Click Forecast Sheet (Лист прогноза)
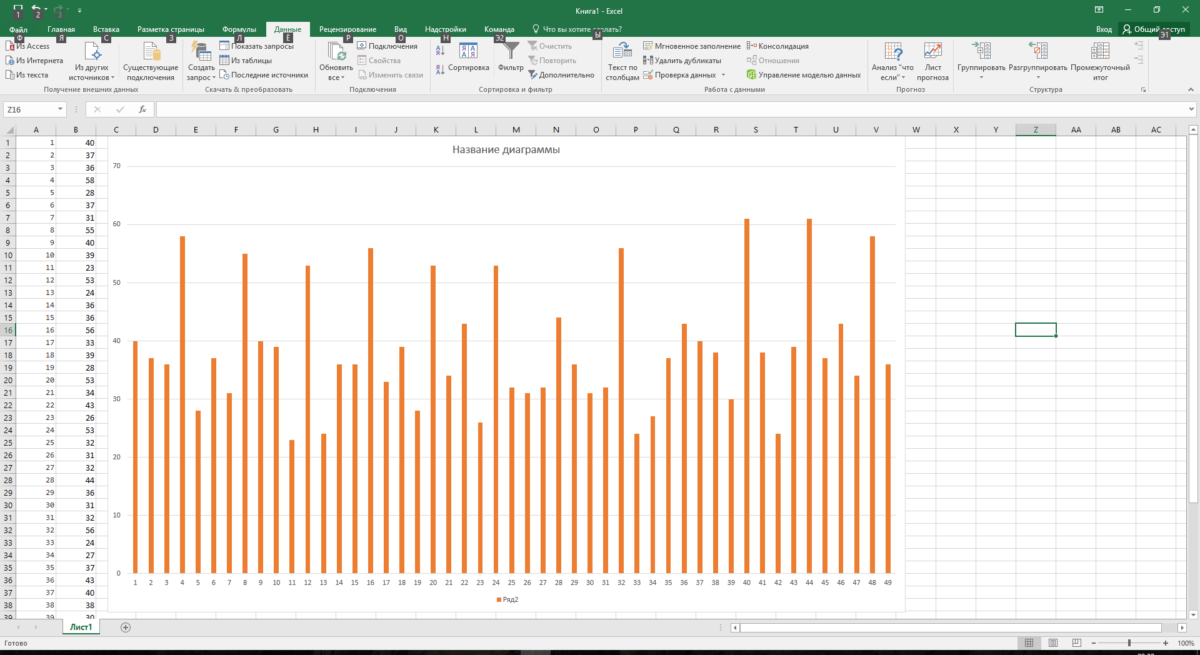 tap(932, 61)
